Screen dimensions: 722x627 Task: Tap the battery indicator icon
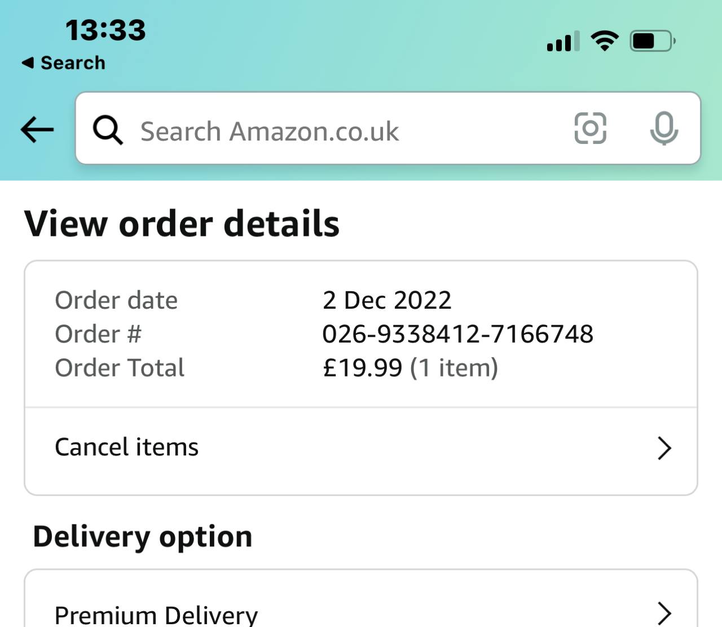(653, 41)
